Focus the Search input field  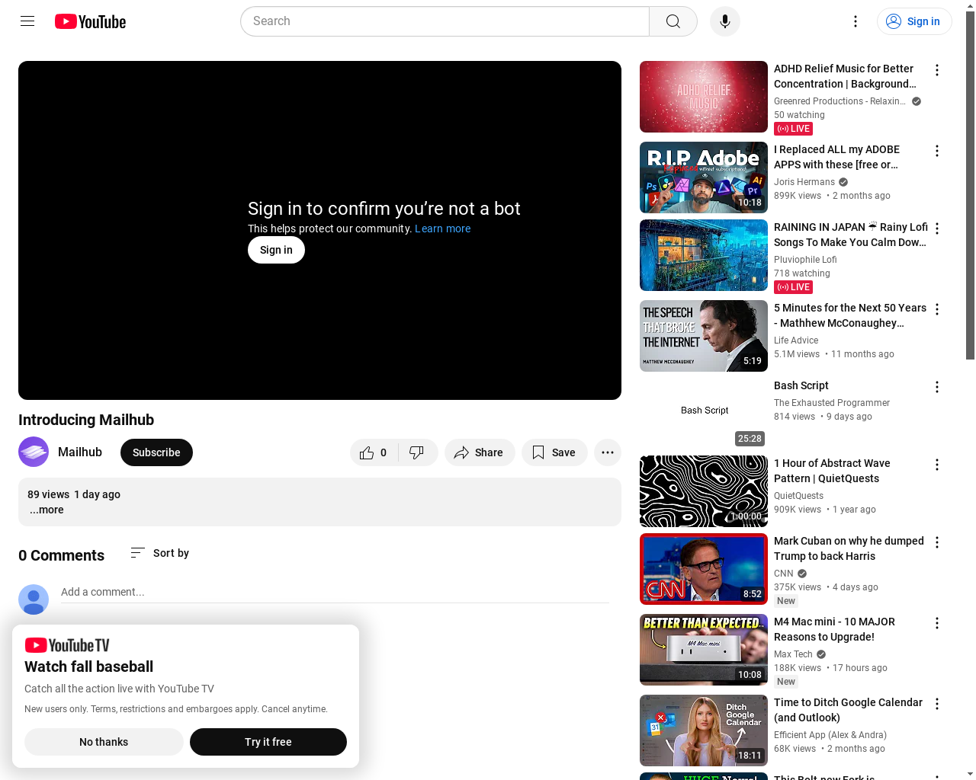[445, 21]
